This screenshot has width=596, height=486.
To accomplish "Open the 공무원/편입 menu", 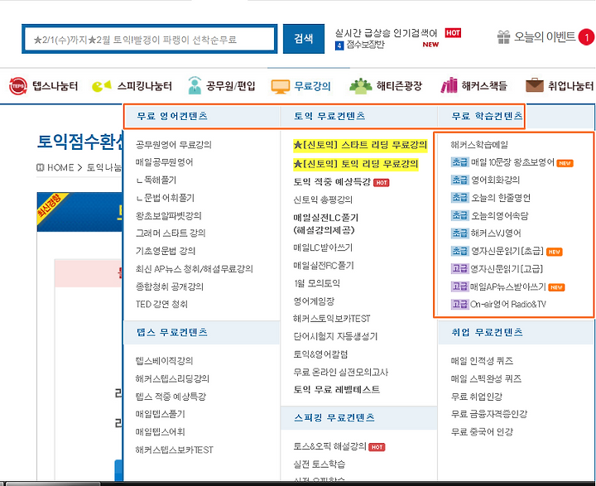I will click(230, 86).
